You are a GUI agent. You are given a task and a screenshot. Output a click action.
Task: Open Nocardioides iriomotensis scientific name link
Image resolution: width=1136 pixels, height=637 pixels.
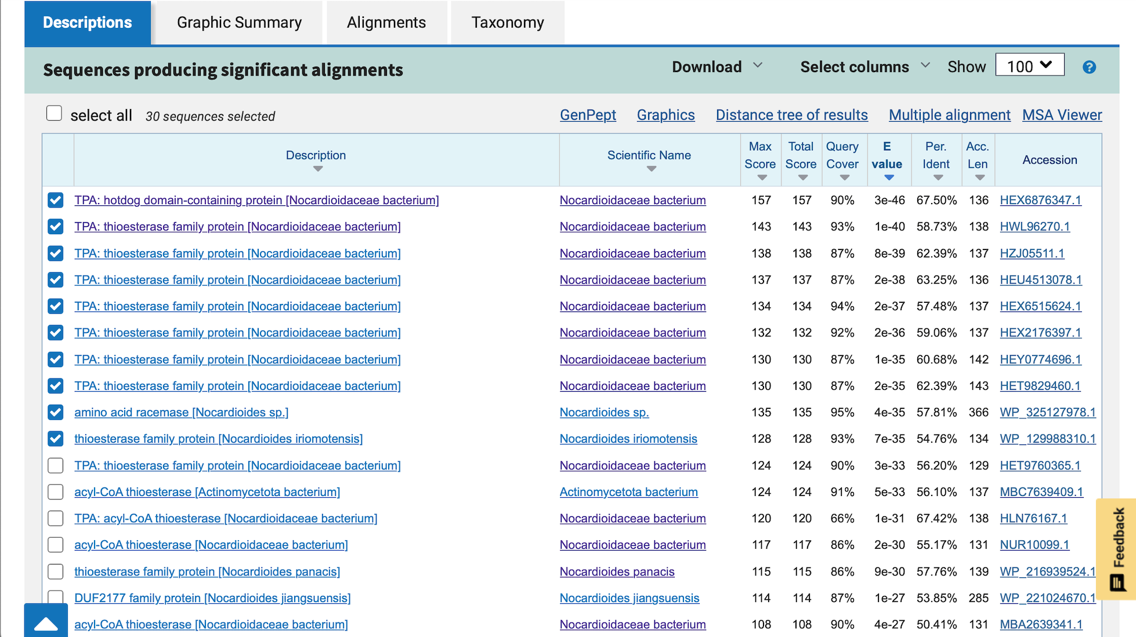click(x=628, y=439)
